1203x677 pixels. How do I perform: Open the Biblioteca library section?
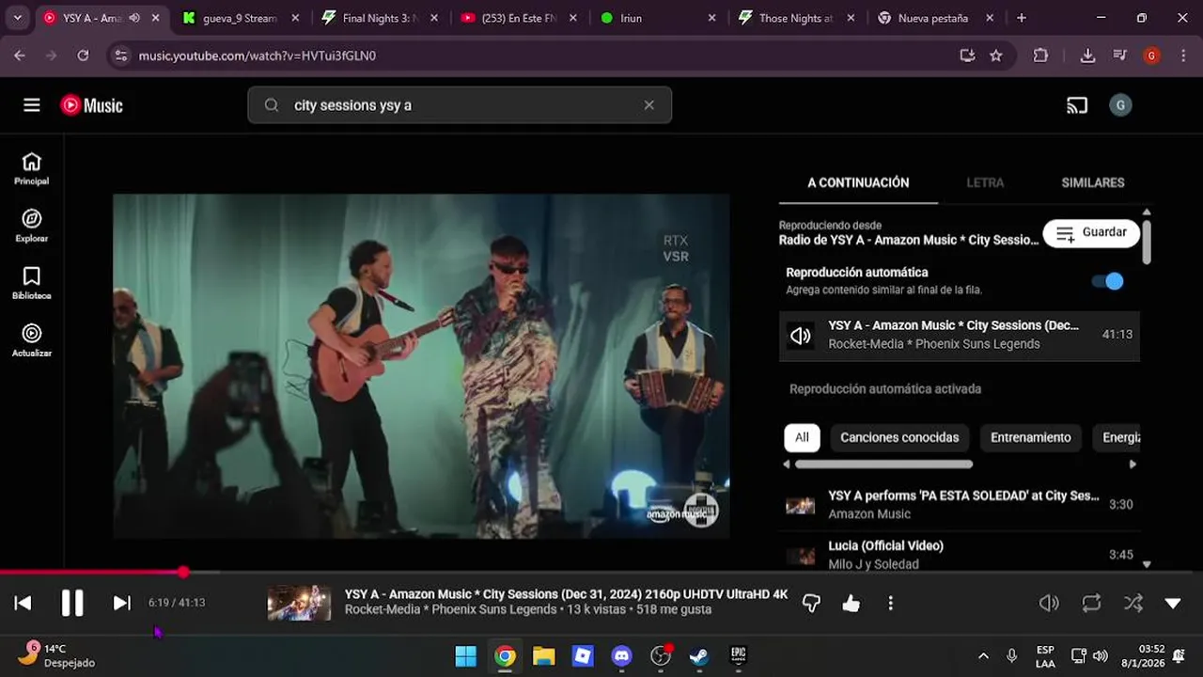click(x=32, y=284)
